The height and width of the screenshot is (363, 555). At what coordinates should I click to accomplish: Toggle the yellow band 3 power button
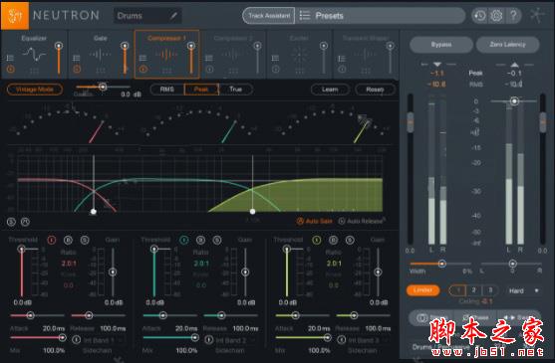317,240
